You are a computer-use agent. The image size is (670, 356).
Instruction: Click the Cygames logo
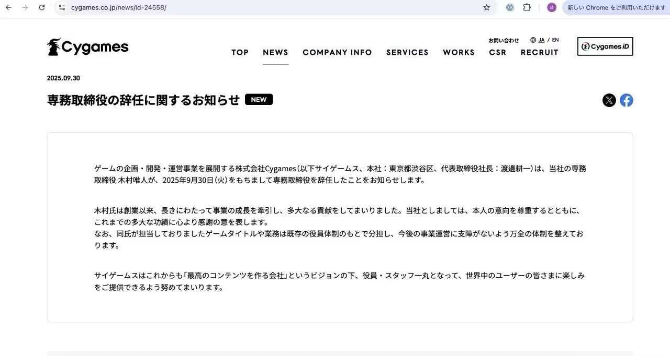pyautogui.click(x=87, y=47)
